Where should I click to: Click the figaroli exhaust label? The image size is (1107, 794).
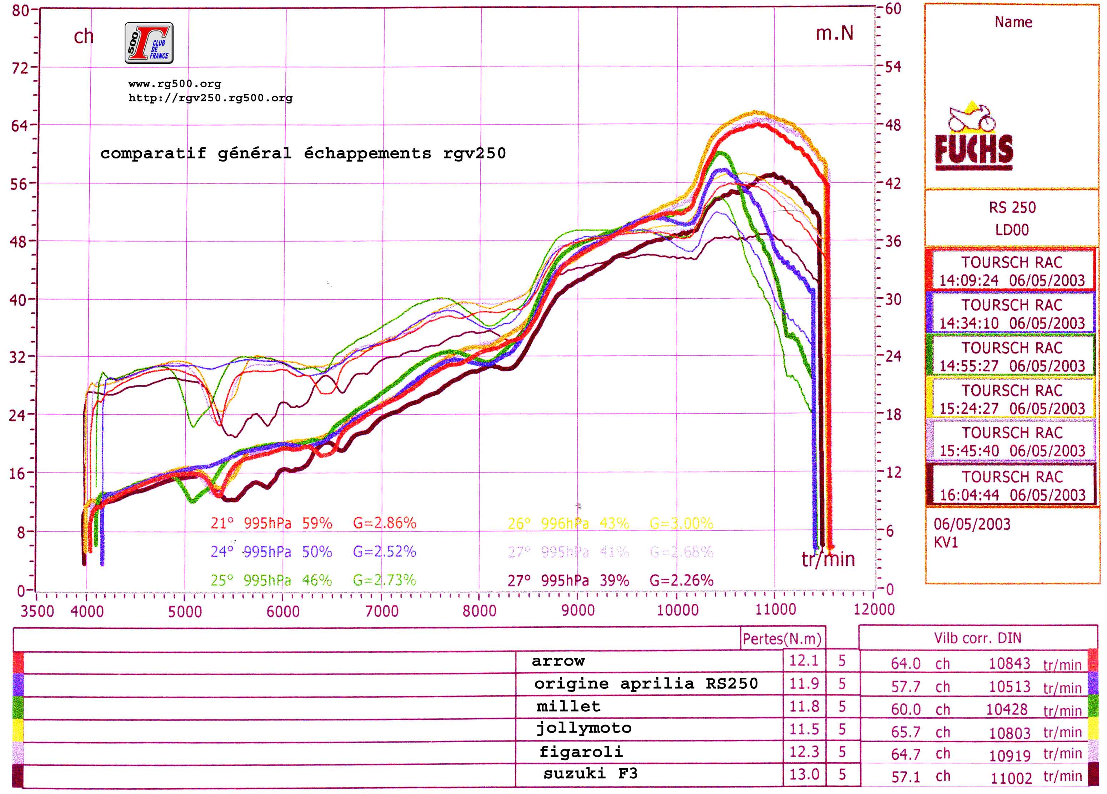click(581, 752)
